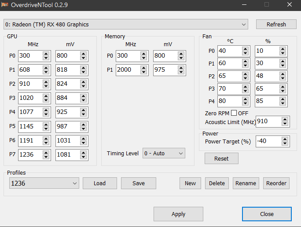Load the selected profile
Image resolution: width=301 pixels, height=227 pixels.
(x=100, y=183)
